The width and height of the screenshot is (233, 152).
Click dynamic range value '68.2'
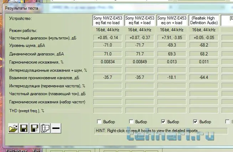click(204, 54)
